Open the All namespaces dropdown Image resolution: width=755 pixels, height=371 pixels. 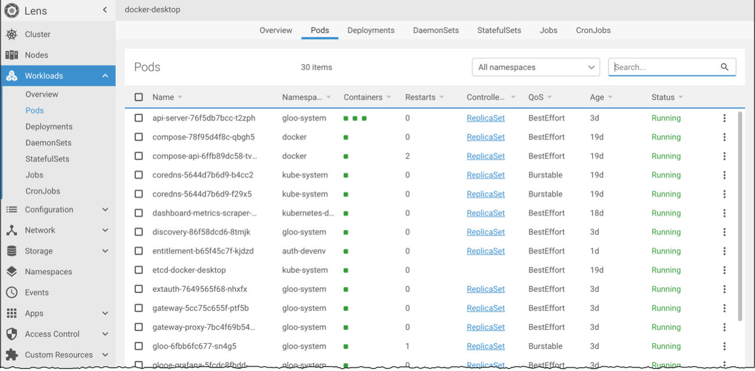536,67
